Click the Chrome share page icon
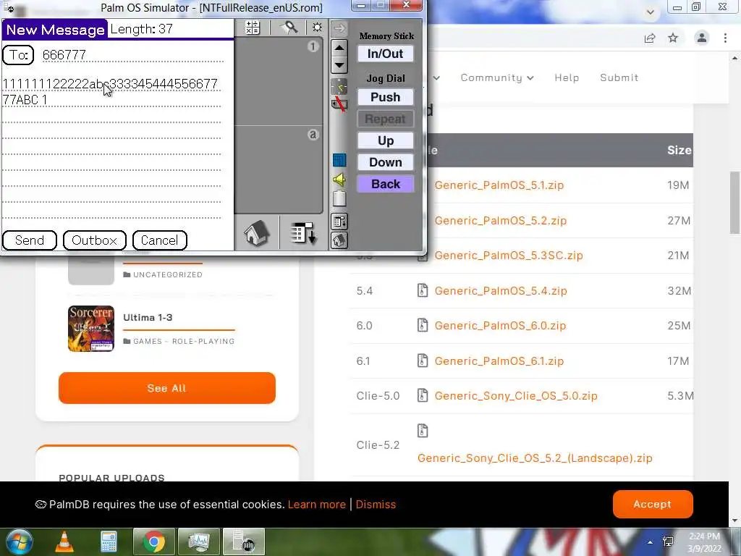 pos(650,38)
